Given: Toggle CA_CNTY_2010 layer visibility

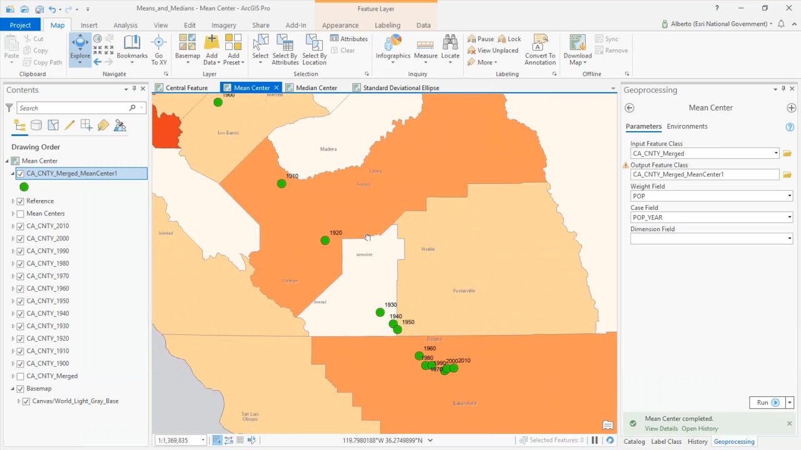Looking at the screenshot, I should tap(21, 226).
